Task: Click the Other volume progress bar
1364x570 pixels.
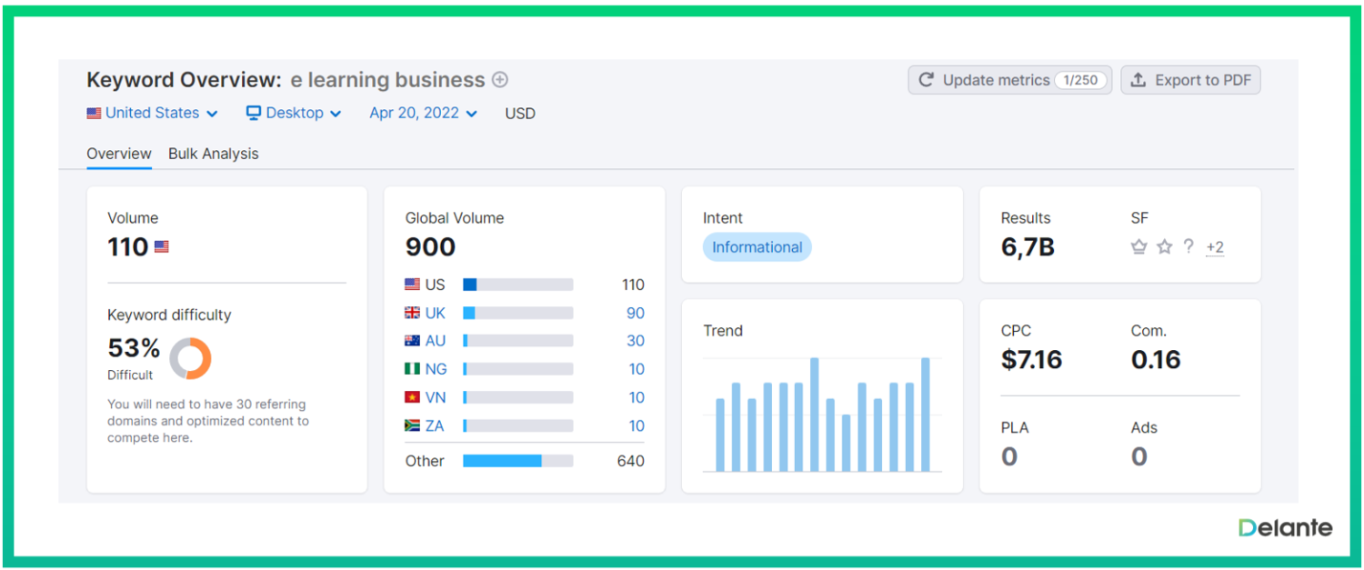Action: click(517, 461)
